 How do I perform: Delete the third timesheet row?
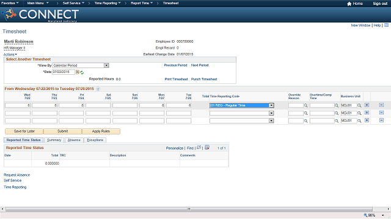[x=381, y=120]
